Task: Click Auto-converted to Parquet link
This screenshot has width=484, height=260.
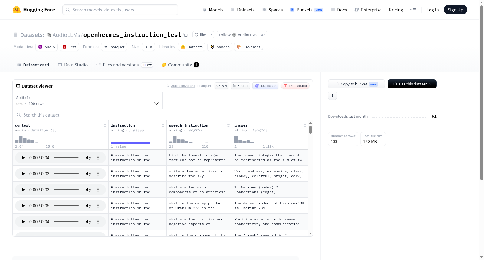Action: (x=183, y=86)
